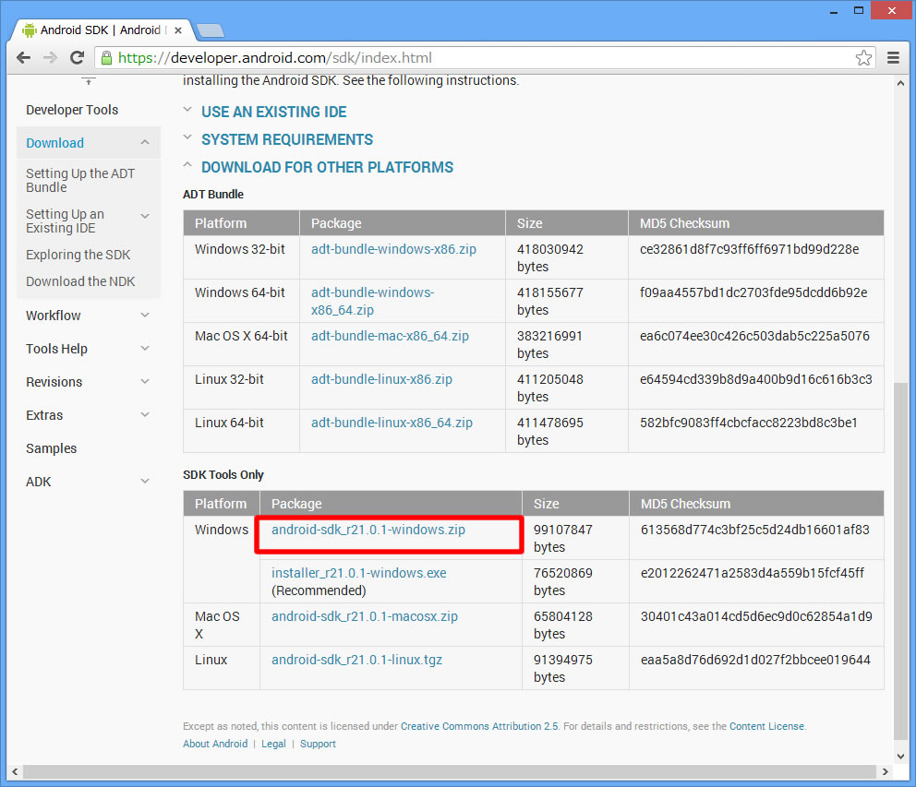
Task: Open the Support footer link
Action: (x=318, y=744)
